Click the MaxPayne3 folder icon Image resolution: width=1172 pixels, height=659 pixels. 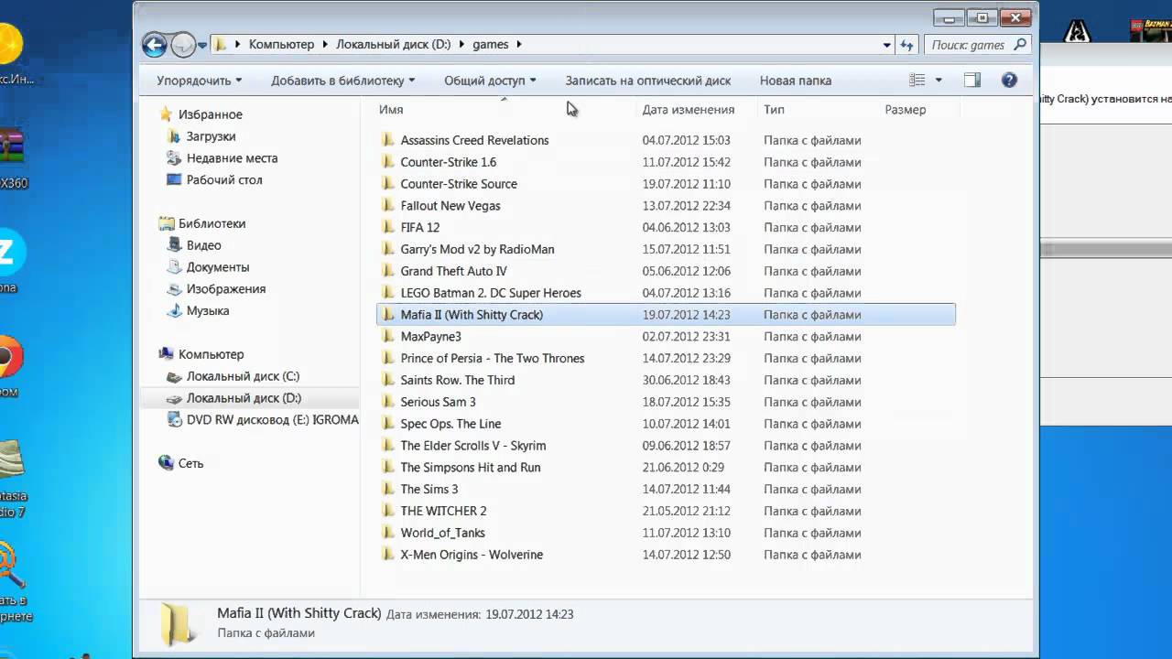[387, 337]
